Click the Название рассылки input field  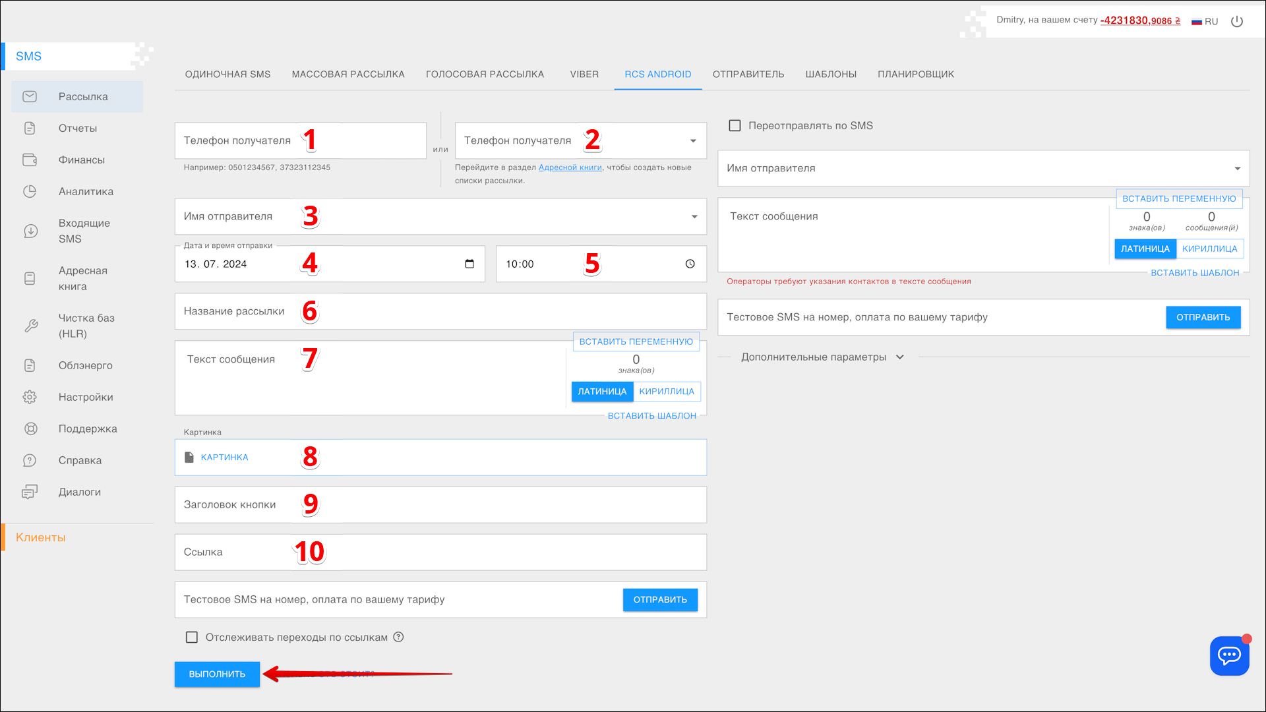[x=440, y=311]
